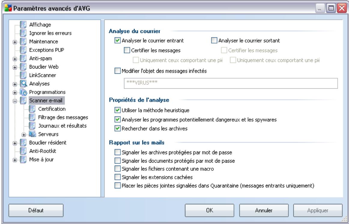Click the Scanner e-mail icon

(23, 101)
